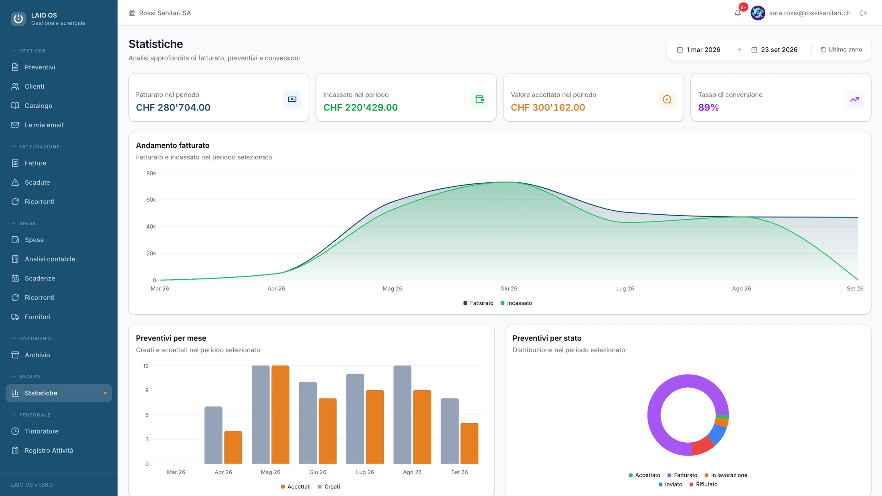The height and width of the screenshot is (496, 882).
Task: Click the Catalogo book icon
Action: (x=15, y=105)
